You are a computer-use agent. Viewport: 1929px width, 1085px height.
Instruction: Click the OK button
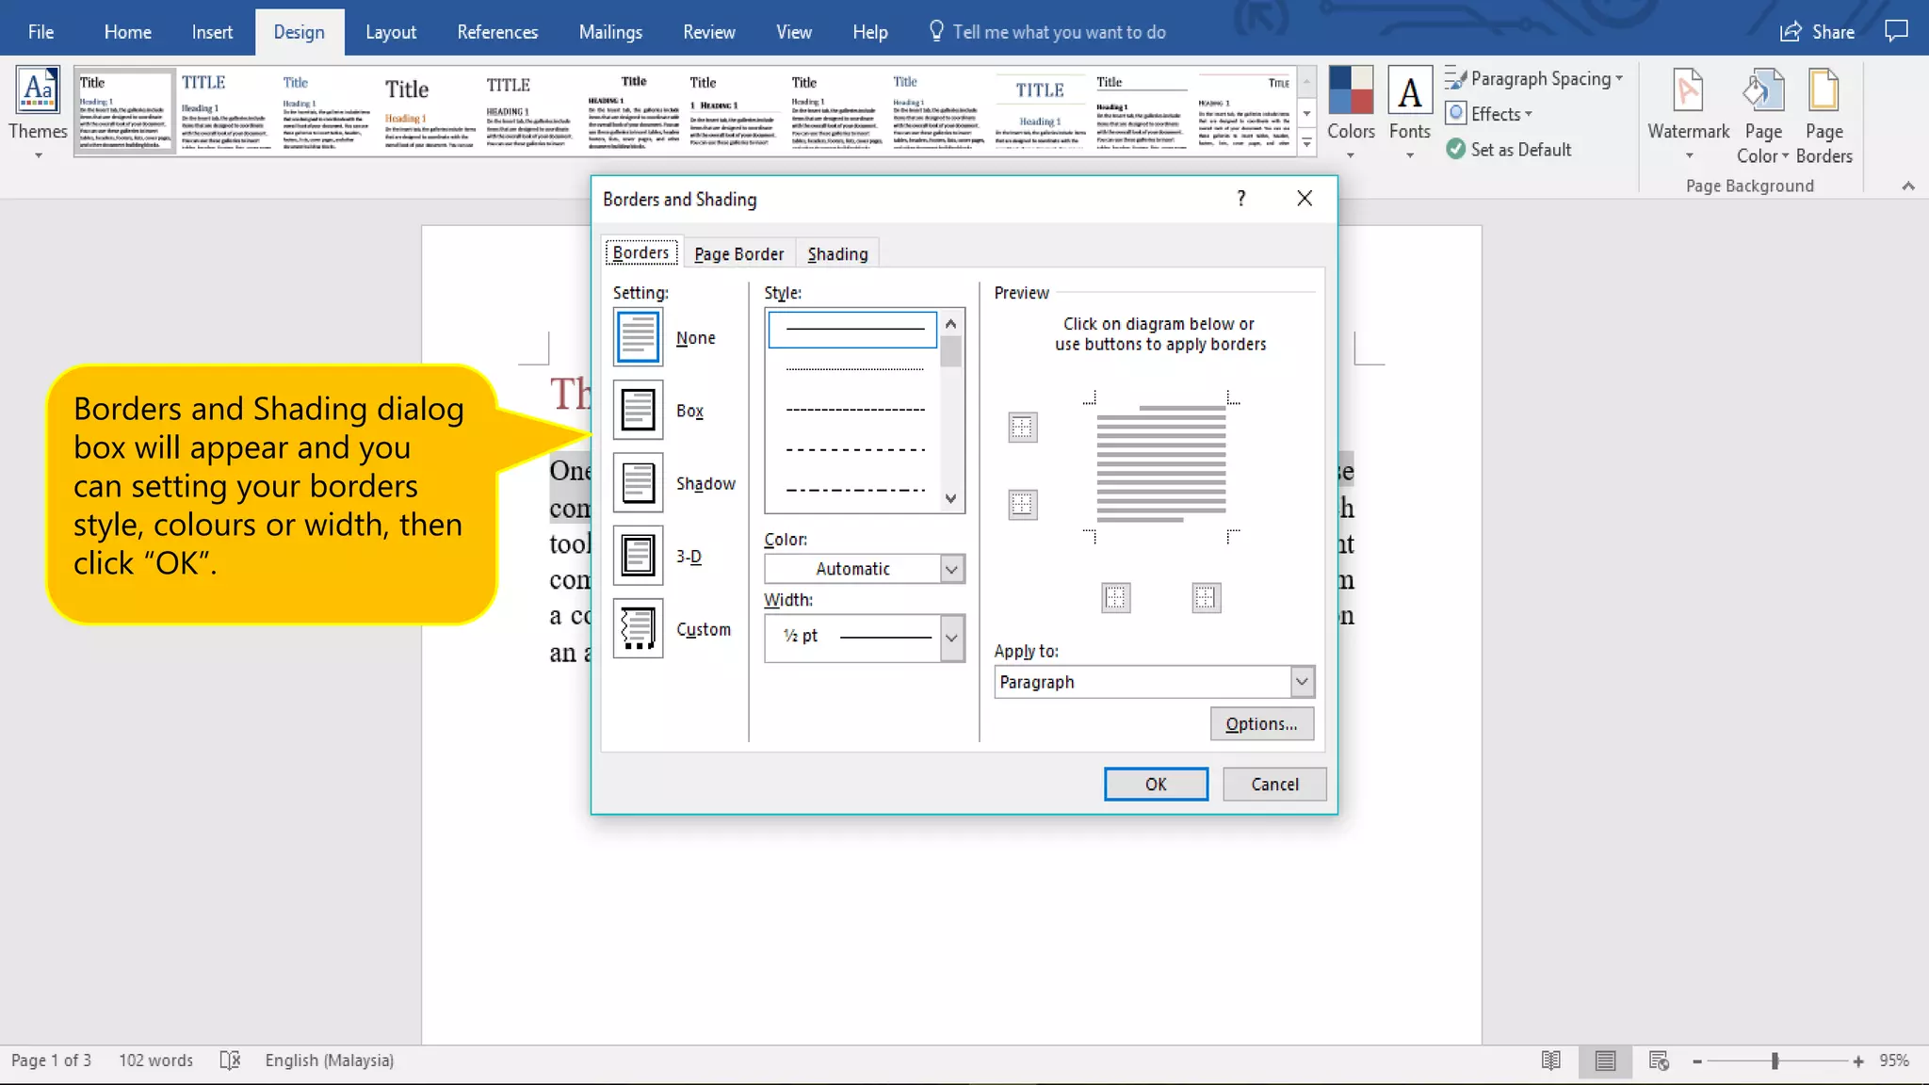click(x=1156, y=785)
